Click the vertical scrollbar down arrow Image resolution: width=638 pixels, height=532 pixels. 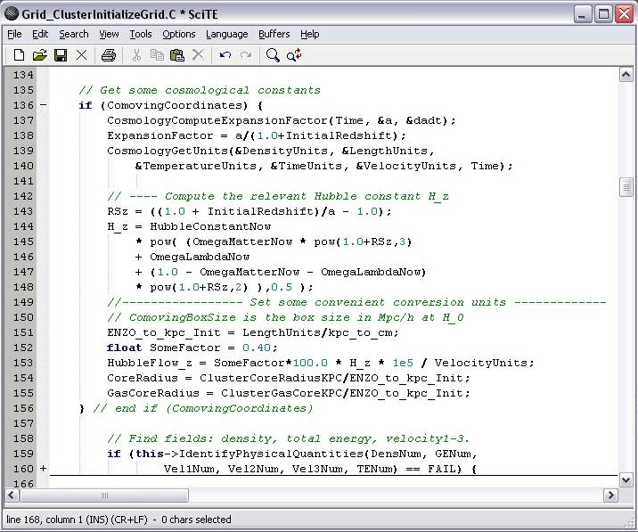(626, 479)
